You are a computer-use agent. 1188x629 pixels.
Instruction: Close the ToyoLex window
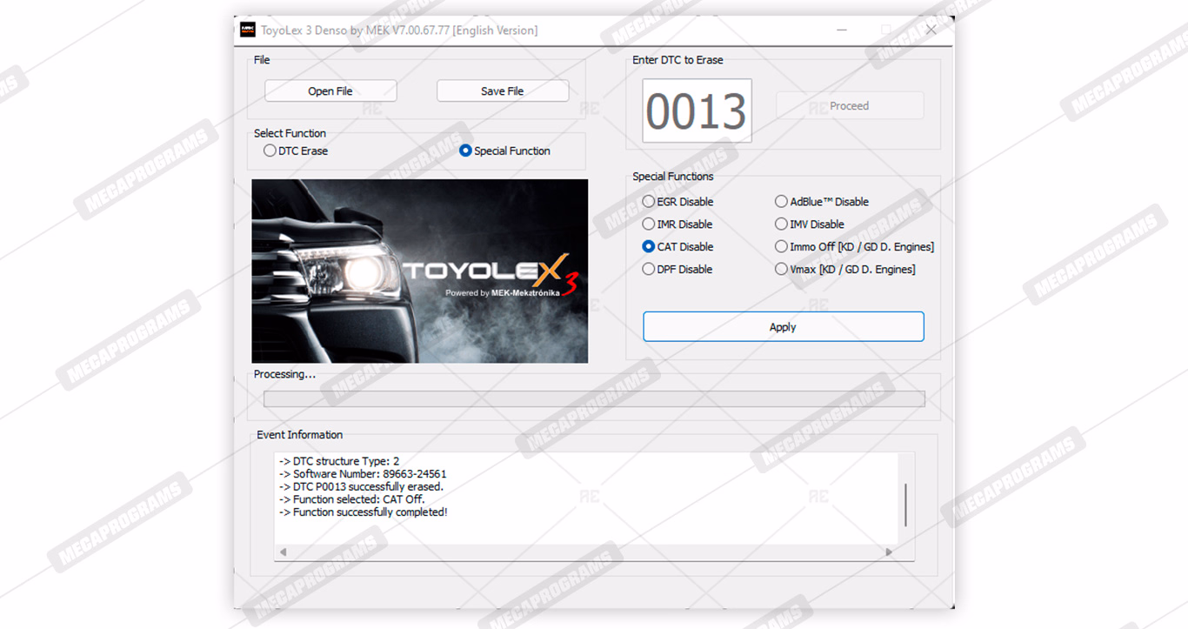click(931, 30)
